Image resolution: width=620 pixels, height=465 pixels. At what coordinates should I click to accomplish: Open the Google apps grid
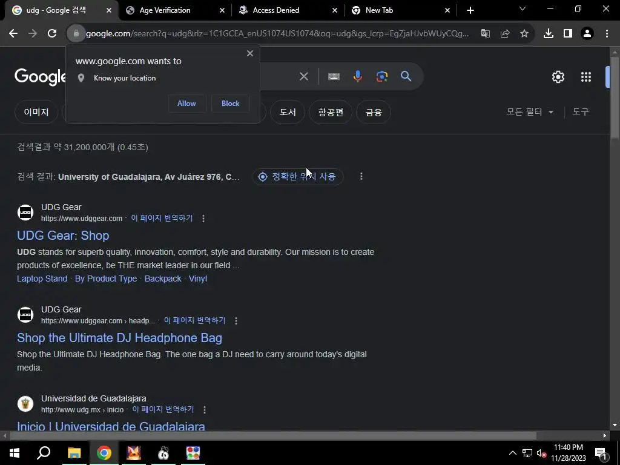coord(586,77)
